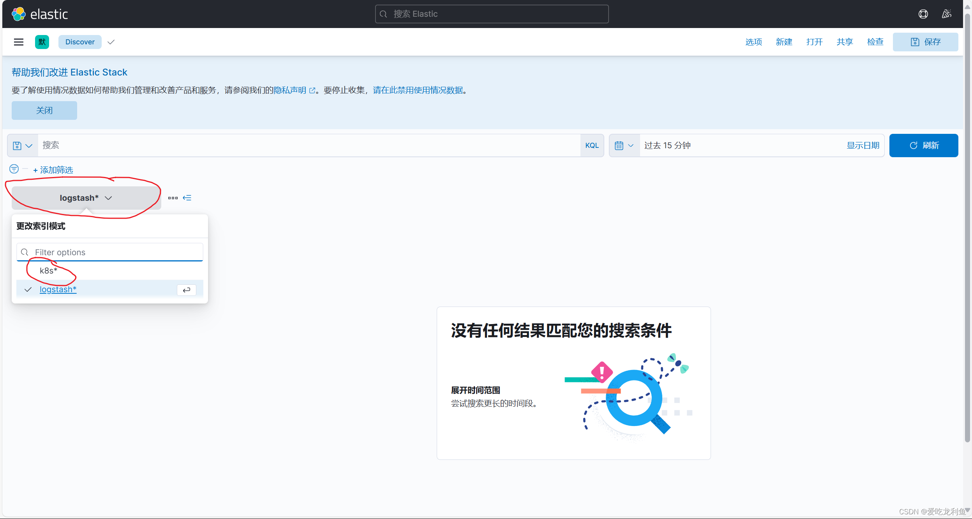Image resolution: width=972 pixels, height=519 pixels.
Task: Focus the Filter options input
Action: (x=110, y=252)
